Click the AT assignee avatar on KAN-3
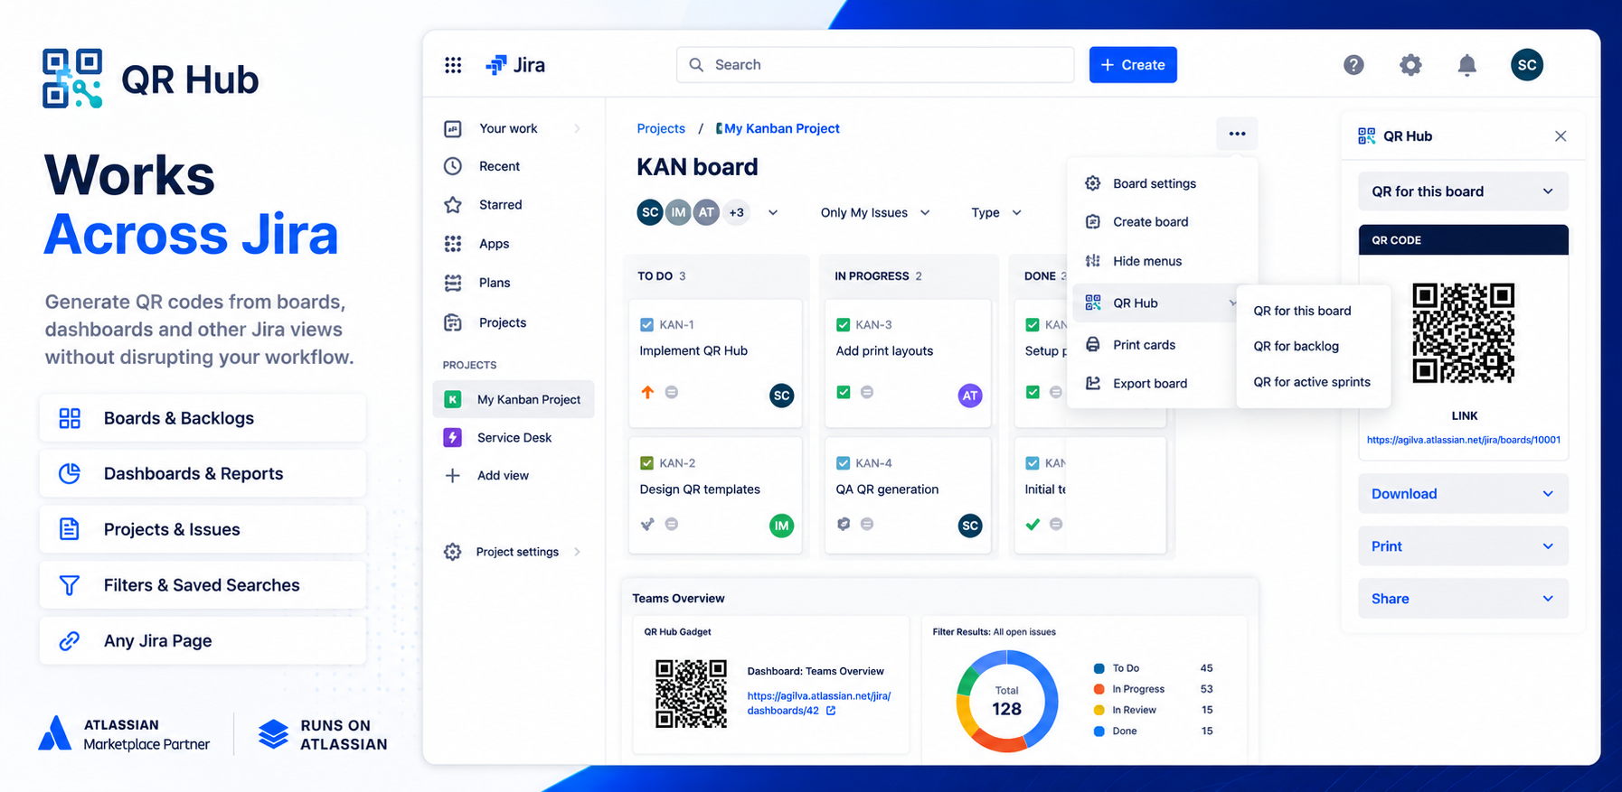Viewport: 1622px width, 792px height. 970,396
